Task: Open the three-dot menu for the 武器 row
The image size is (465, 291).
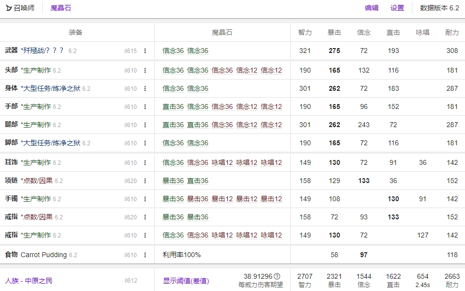Action: tap(145, 51)
